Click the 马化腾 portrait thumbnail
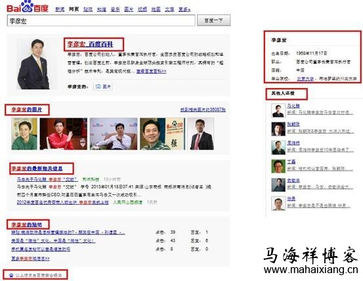This screenshot has height=281, width=363. point(278,110)
